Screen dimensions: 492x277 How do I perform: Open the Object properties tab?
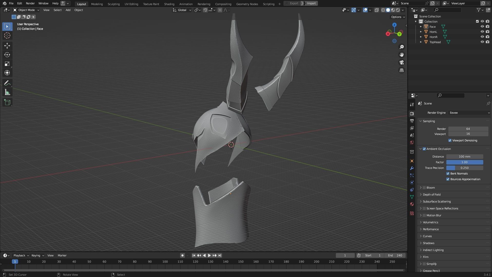412,161
